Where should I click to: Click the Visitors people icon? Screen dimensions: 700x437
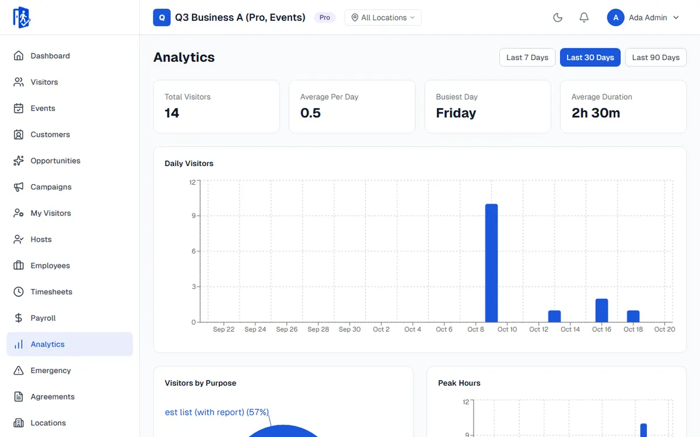click(19, 82)
